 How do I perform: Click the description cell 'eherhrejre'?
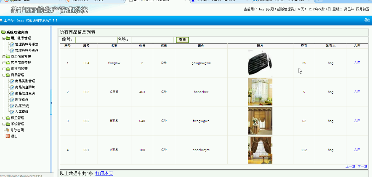point(201,150)
